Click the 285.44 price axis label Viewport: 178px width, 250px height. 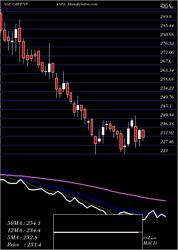click(167, 25)
